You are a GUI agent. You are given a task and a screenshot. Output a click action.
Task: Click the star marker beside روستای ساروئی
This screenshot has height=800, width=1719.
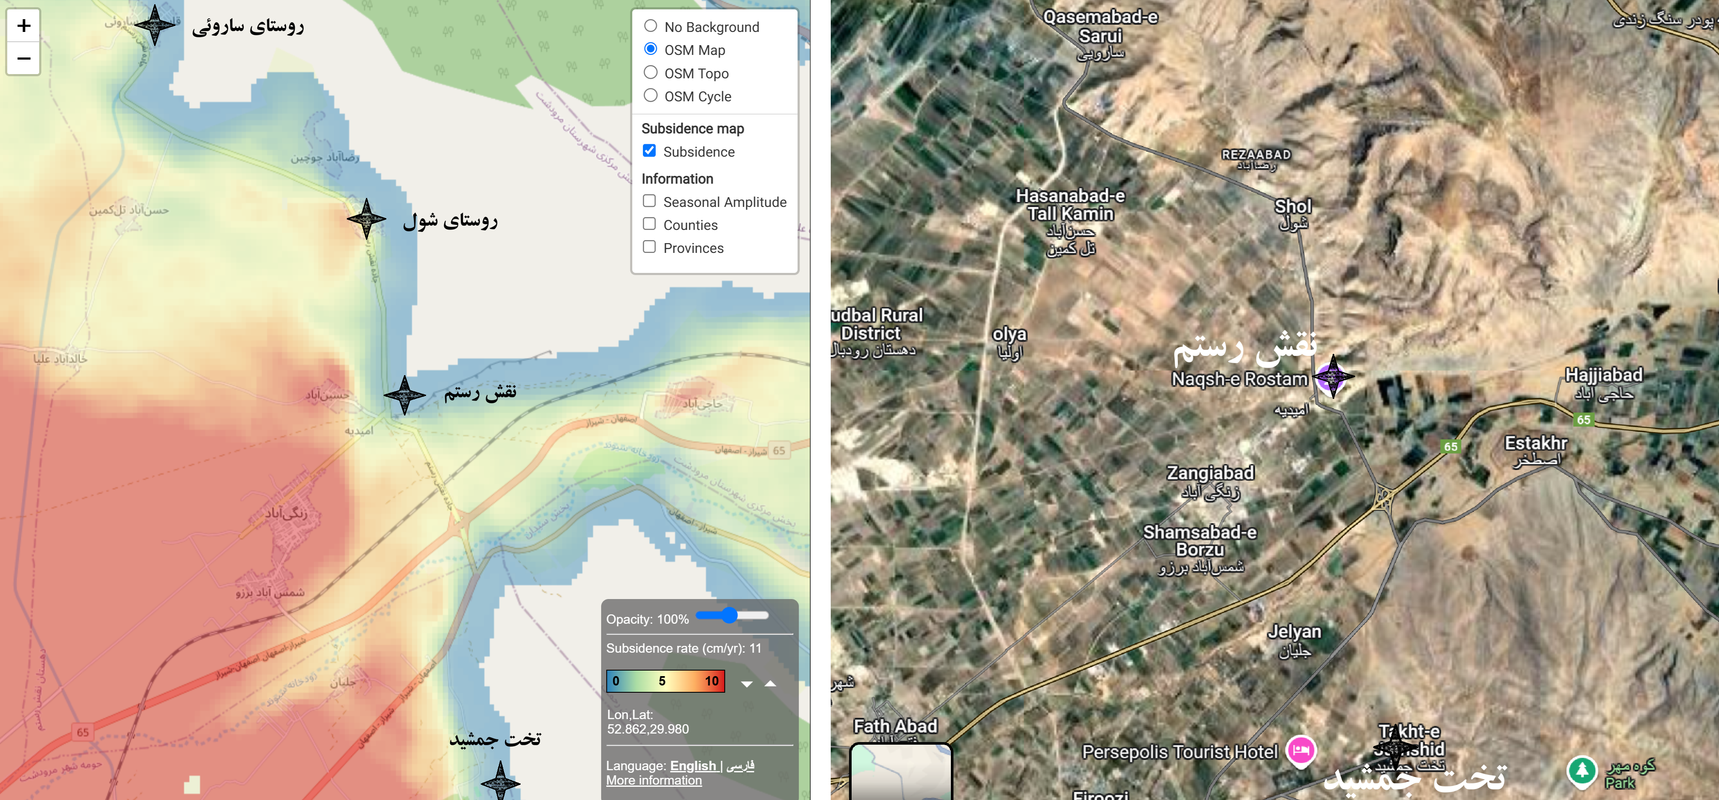point(155,25)
